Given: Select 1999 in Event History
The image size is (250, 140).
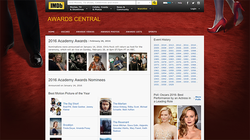Looking at the screenshot, I should tap(186, 51).
